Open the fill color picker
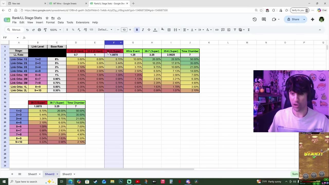329x185 pixels. 162,30
